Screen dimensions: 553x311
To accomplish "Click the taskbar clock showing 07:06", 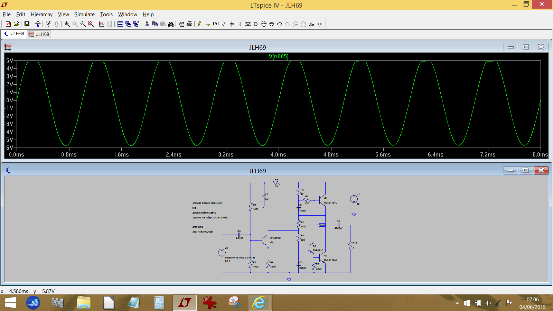I will point(533,300).
